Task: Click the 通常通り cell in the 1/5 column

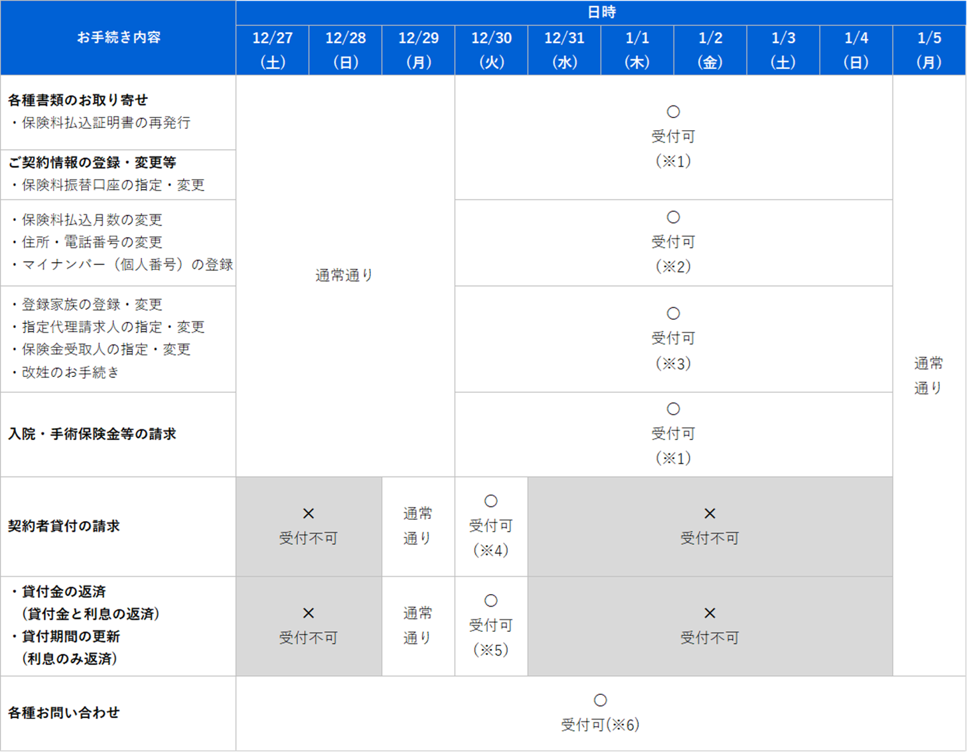Action: (x=929, y=375)
